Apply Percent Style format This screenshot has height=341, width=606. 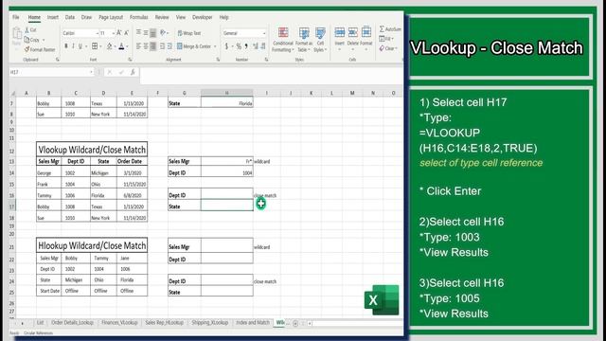(x=239, y=46)
